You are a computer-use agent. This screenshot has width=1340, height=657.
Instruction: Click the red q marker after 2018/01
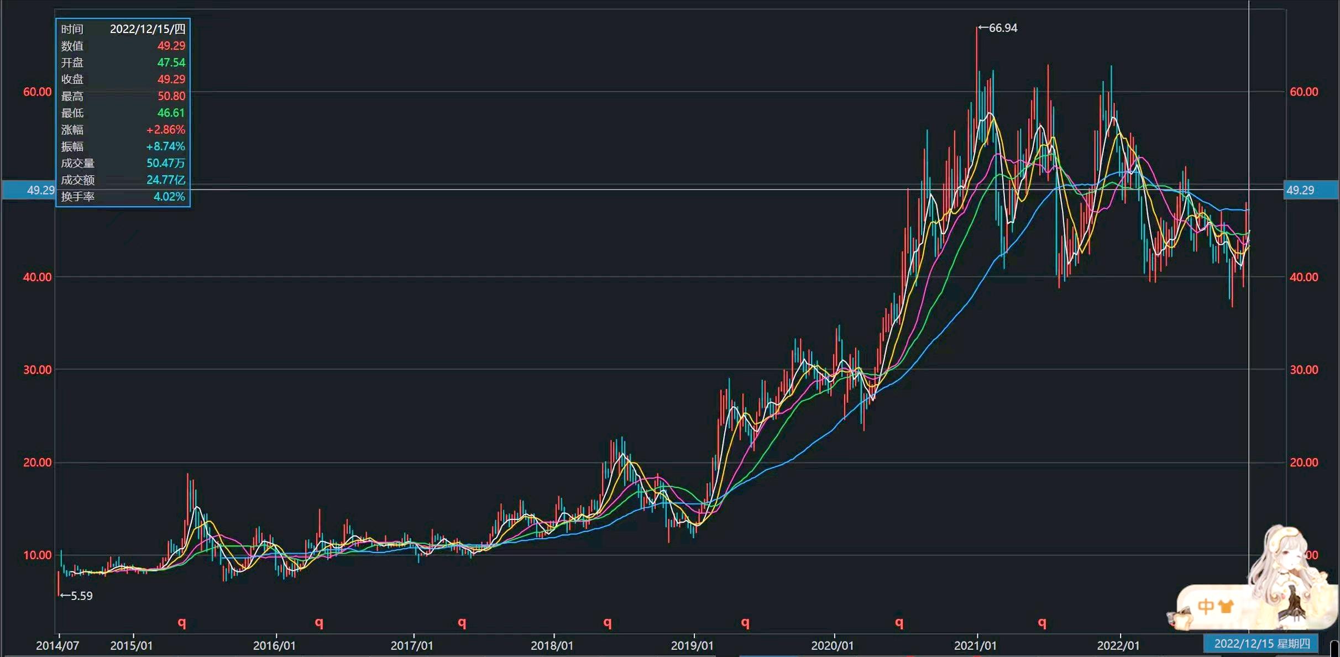[x=608, y=623]
